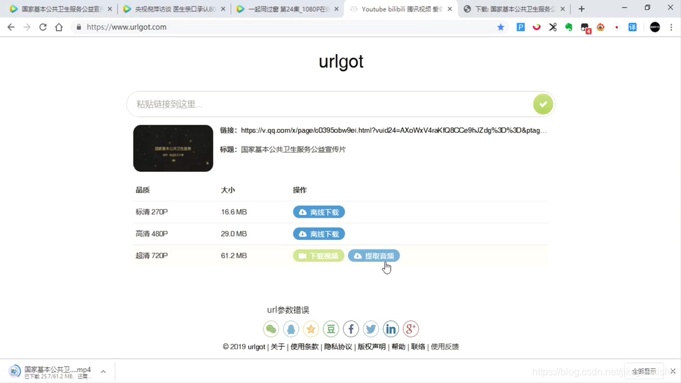The height and width of the screenshot is (383, 681).
Task: Share to WeChat
Action: click(271, 329)
